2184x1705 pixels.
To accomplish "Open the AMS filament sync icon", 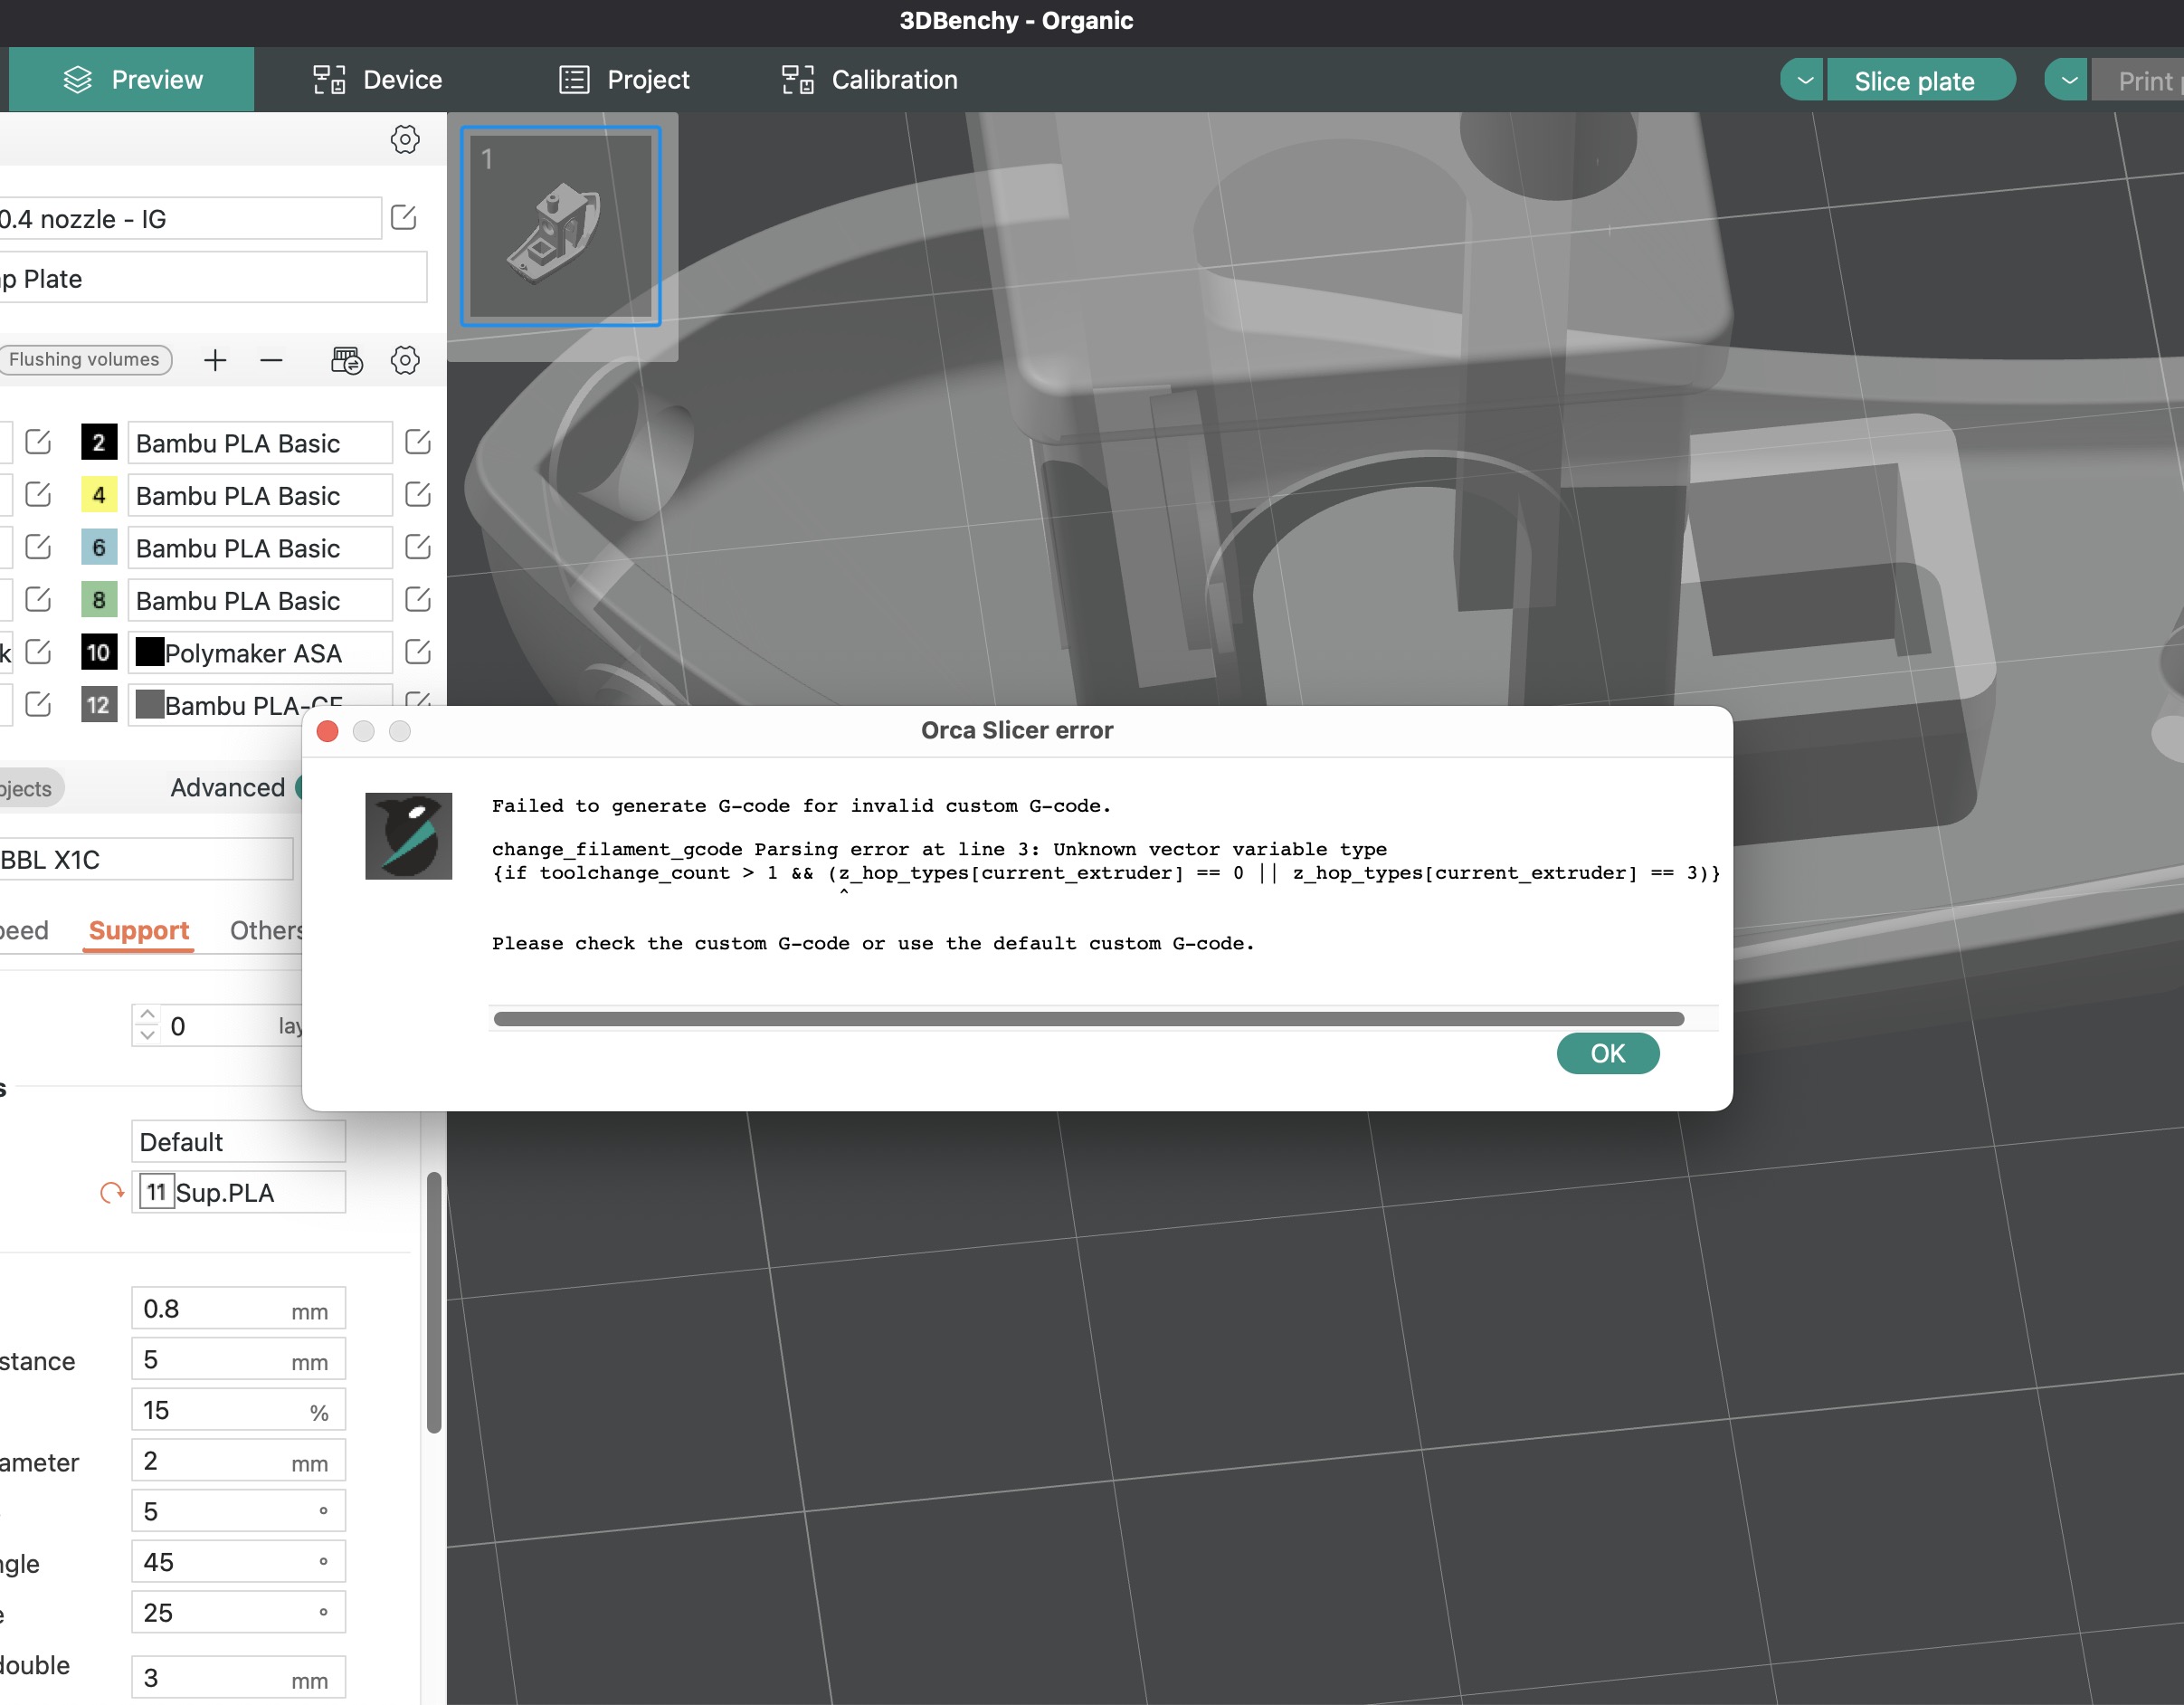I will [346, 360].
